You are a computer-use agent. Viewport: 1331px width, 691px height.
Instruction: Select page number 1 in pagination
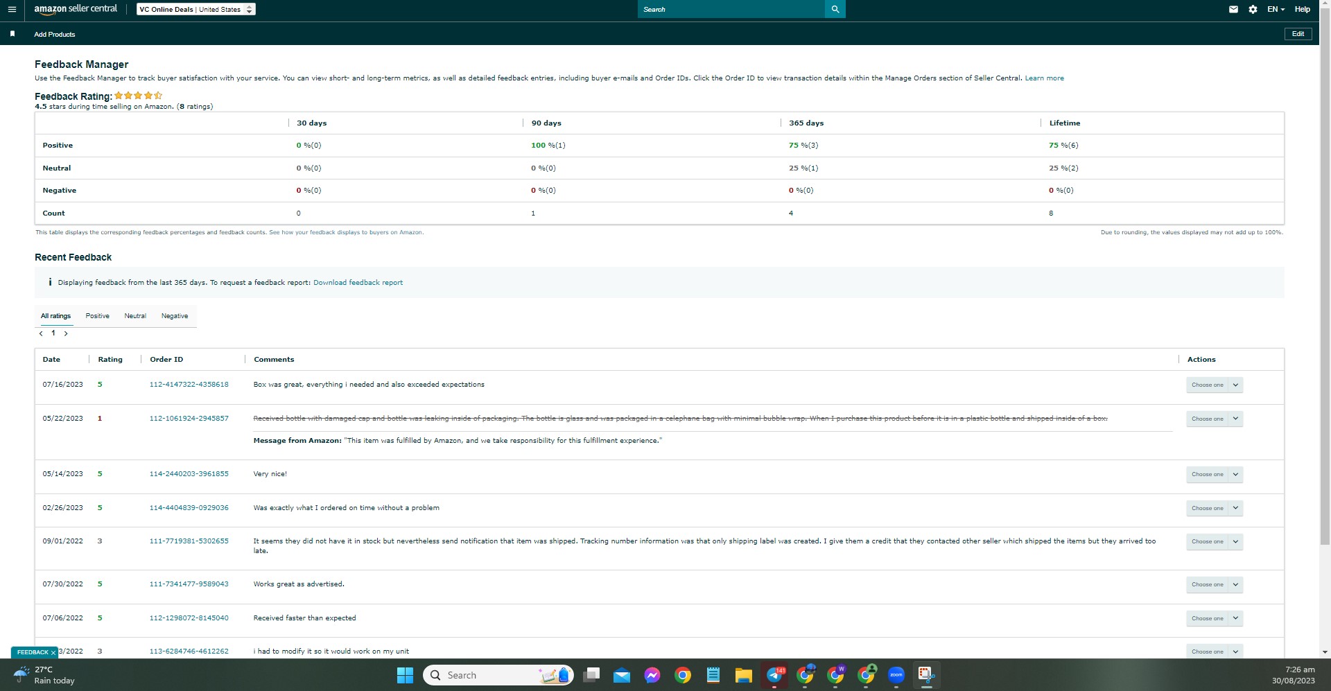53,333
